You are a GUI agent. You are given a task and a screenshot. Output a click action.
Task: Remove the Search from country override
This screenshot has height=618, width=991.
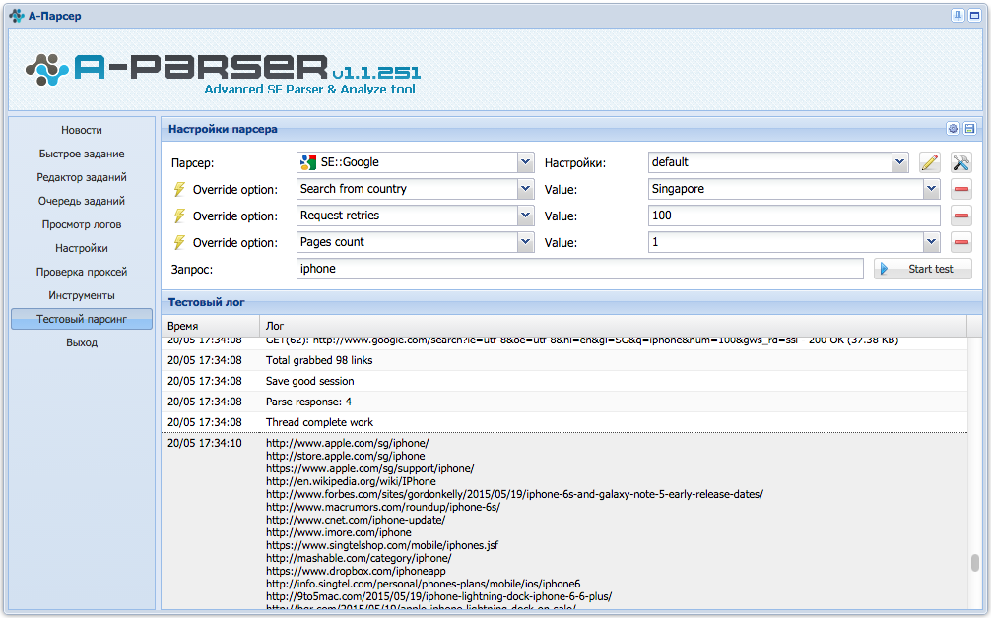point(960,189)
